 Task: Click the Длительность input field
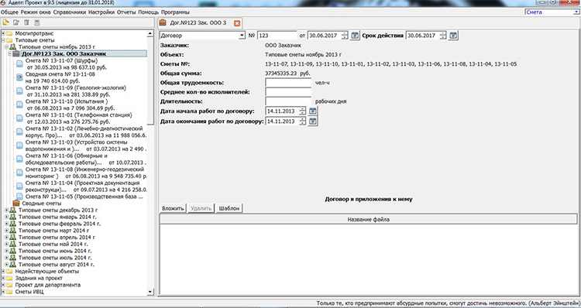pos(288,101)
